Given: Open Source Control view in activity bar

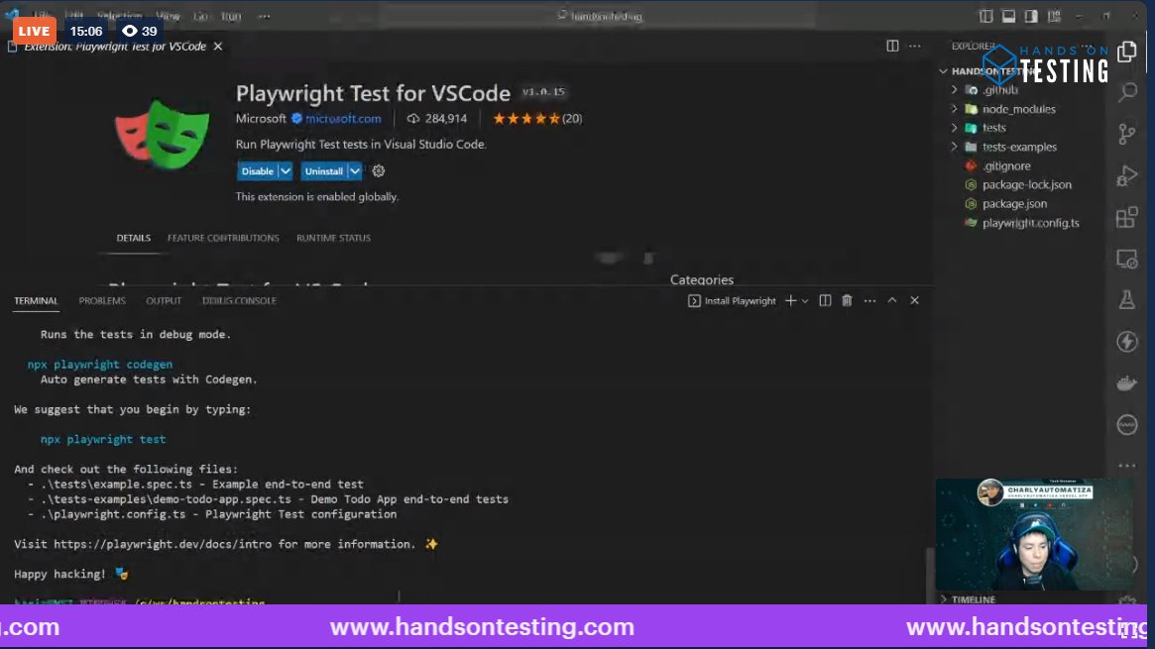Looking at the screenshot, I should click(x=1127, y=134).
